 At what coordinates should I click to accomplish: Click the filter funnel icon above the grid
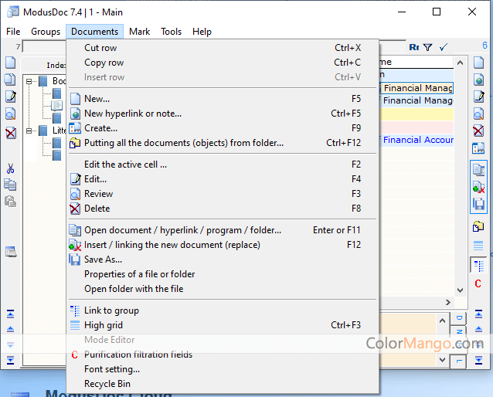pos(427,47)
